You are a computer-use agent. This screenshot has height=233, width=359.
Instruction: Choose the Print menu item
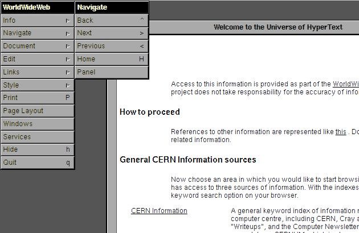[x=37, y=98]
